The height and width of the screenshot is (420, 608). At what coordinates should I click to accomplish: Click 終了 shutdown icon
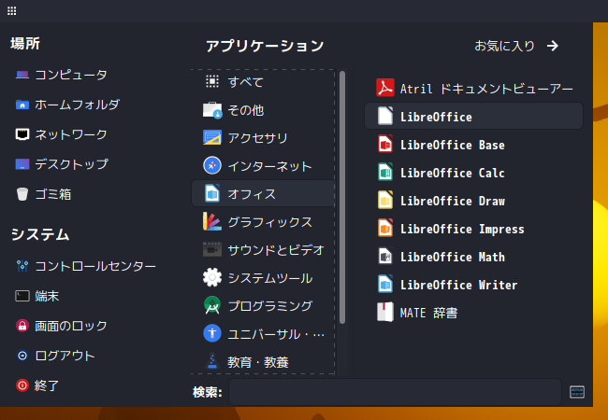pos(22,385)
